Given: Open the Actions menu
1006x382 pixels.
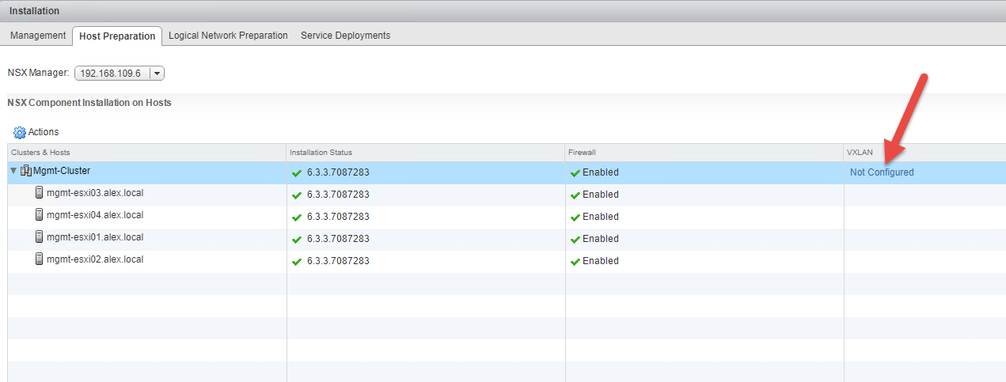Looking at the screenshot, I should pos(43,132).
